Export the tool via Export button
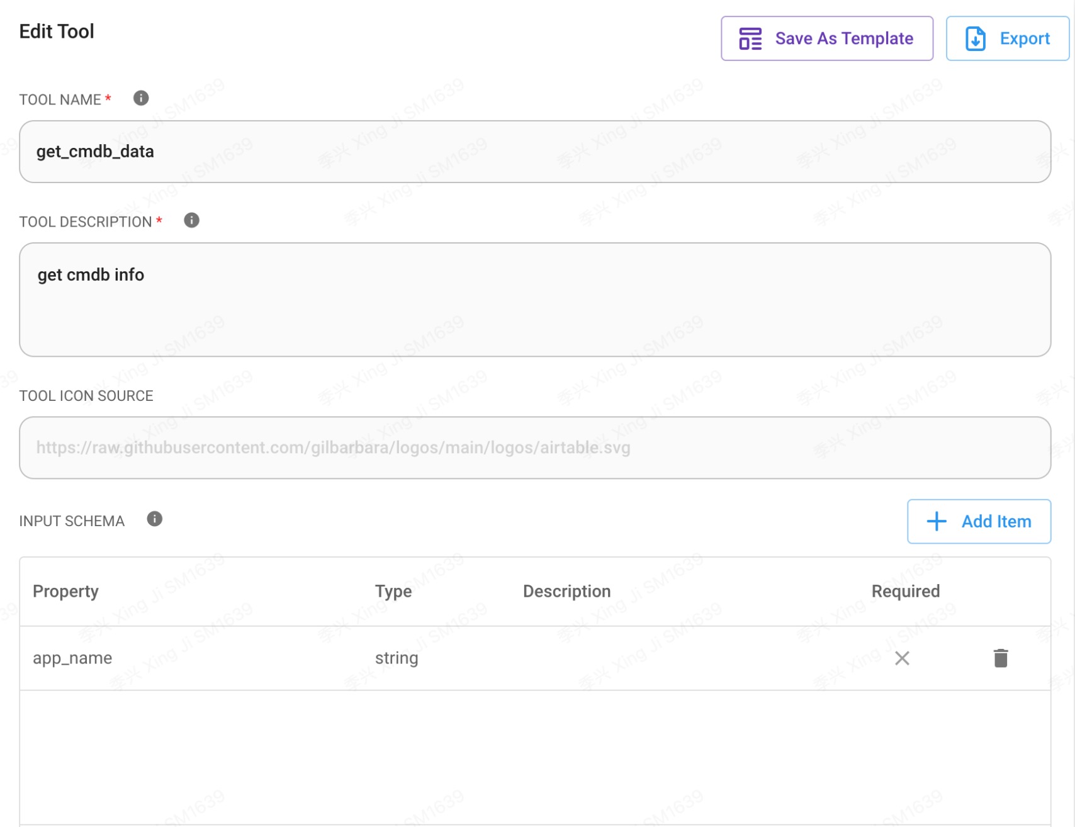 point(1007,38)
